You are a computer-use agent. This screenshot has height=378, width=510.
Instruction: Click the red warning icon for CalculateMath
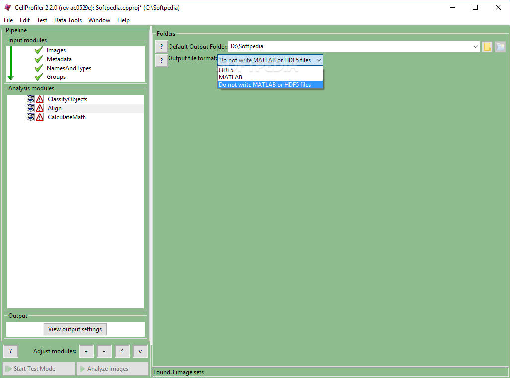click(x=40, y=117)
